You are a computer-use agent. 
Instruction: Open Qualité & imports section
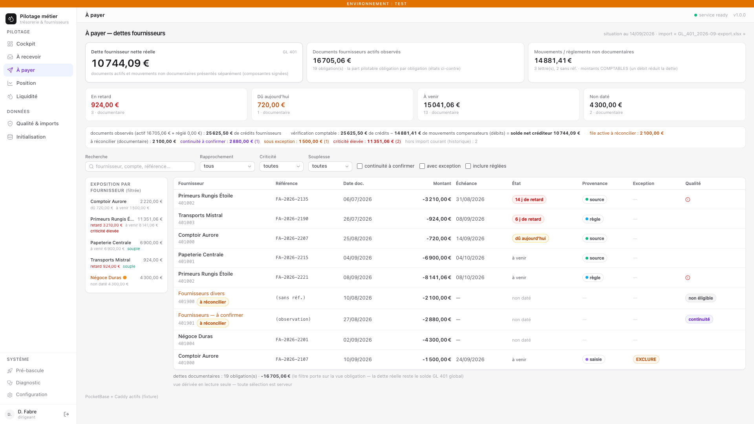pyautogui.click(x=38, y=124)
